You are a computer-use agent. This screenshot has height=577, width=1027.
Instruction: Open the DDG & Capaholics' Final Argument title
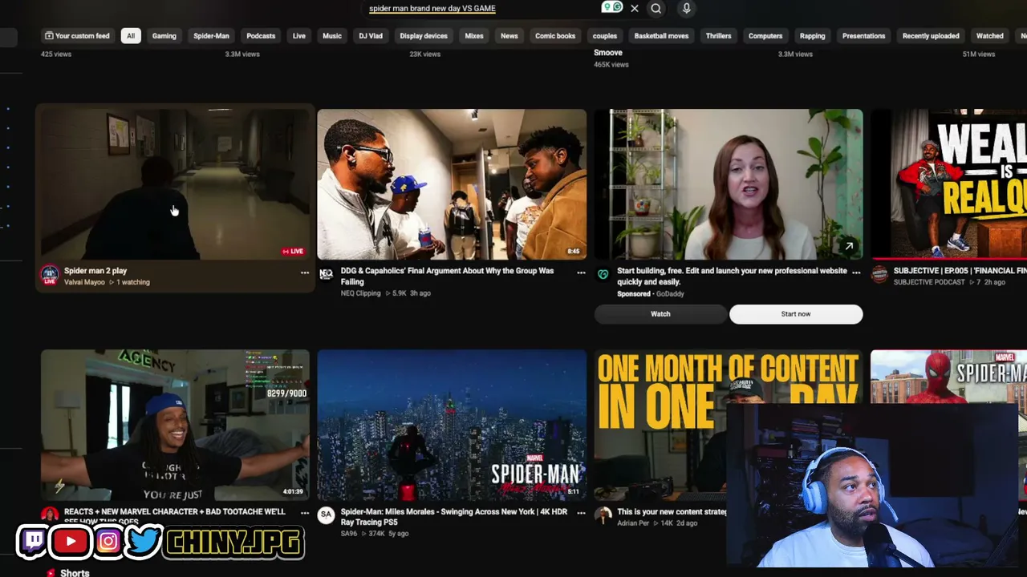(x=447, y=276)
